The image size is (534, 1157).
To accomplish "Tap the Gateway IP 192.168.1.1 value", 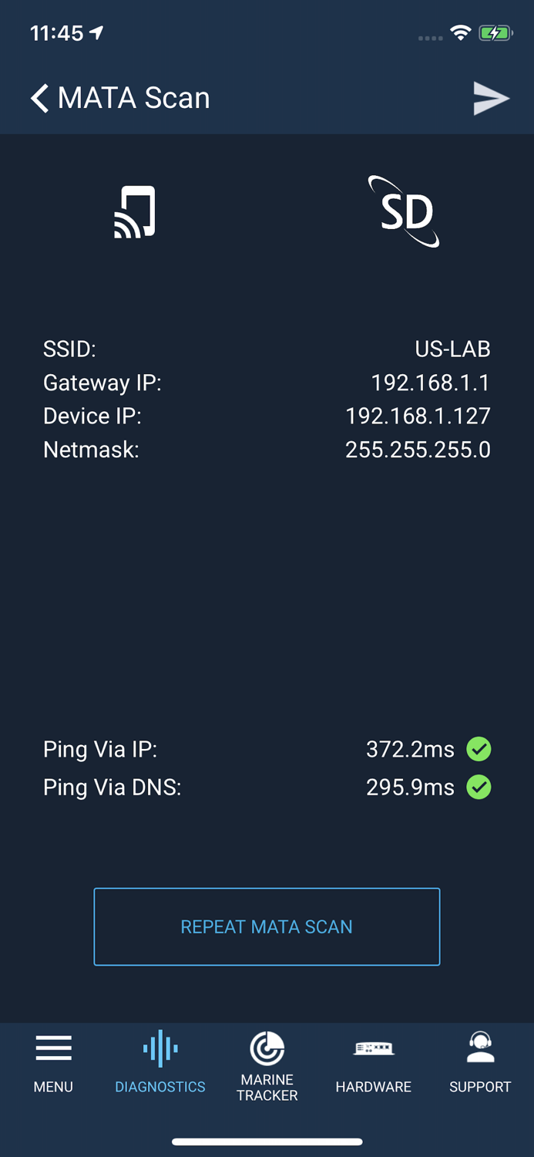I will click(x=430, y=383).
